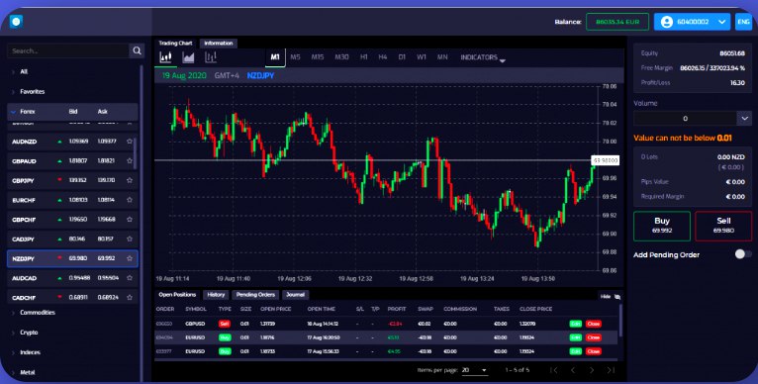Viewport: 758px width, 384px height.
Task: Select the M5 timeframe
Action: 295,57
